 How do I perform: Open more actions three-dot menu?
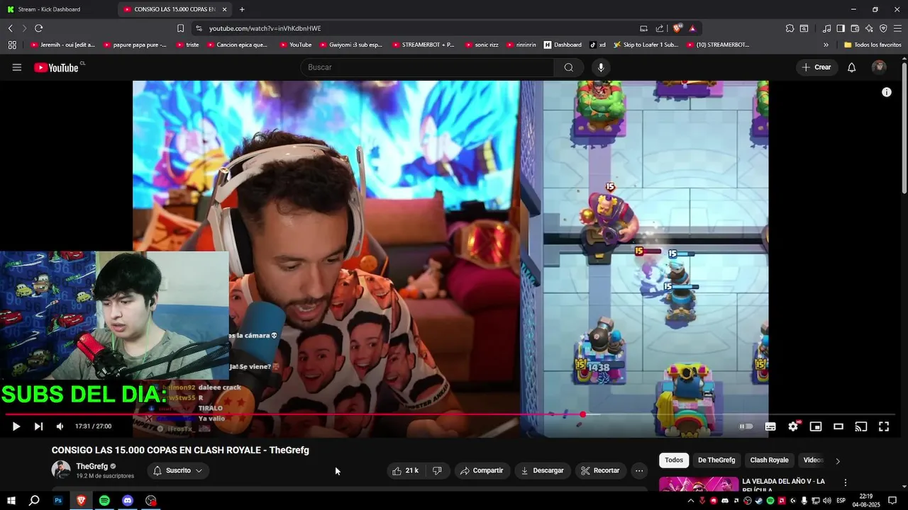click(638, 470)
